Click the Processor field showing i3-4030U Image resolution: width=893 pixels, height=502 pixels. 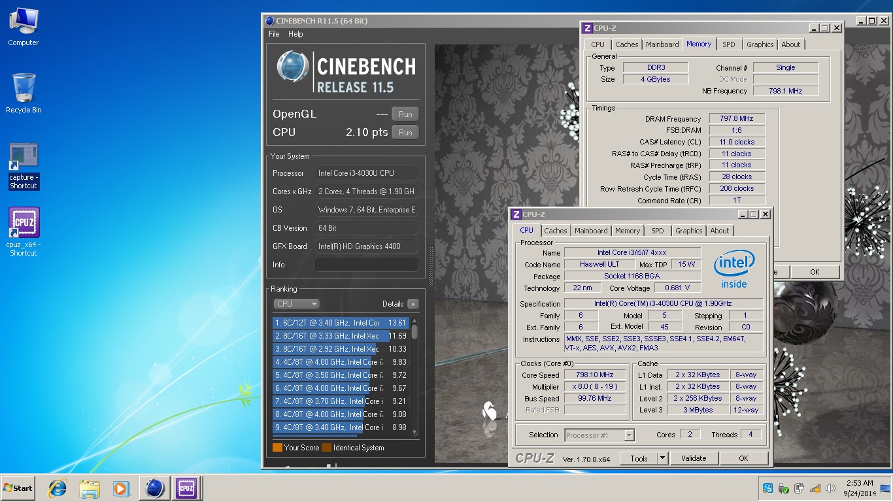coord(366,173)
